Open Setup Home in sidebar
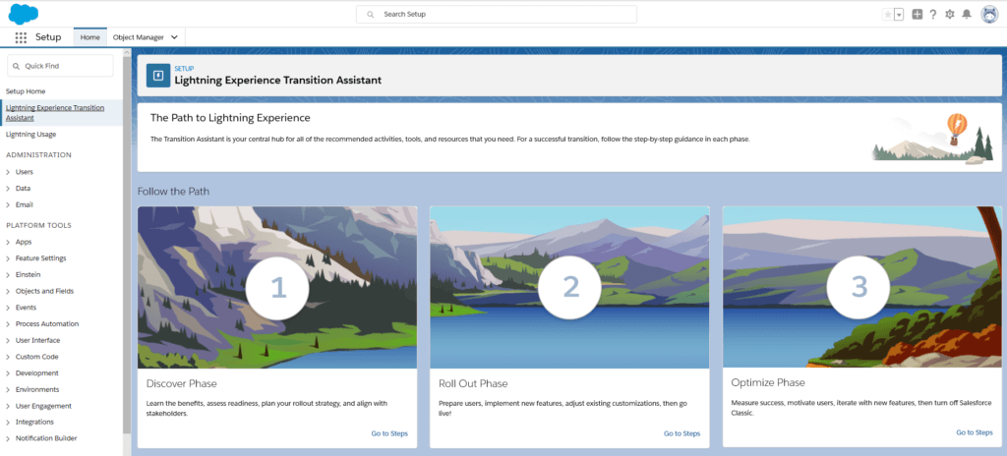Image resolution: width=1007 pixels, height=456 pixels. [x=26, y=91]
